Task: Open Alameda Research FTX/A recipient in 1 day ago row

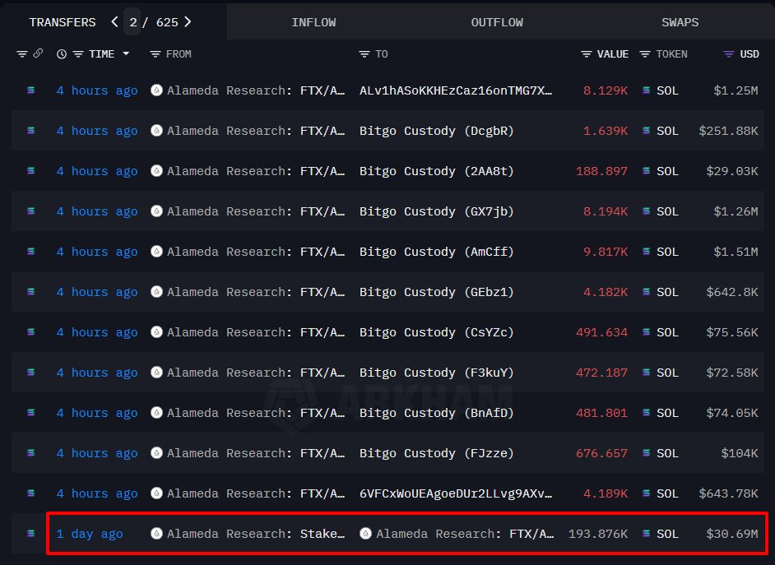Action: [465, 534]
